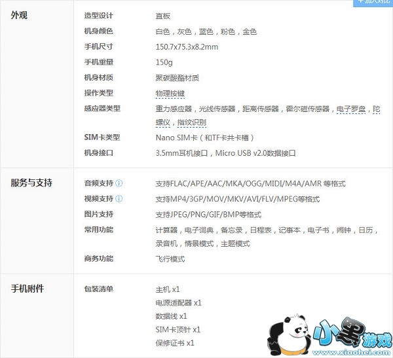Select the 手机重量 label
The width and height of the screenshot is (393, 358).
tap(98, 62)
